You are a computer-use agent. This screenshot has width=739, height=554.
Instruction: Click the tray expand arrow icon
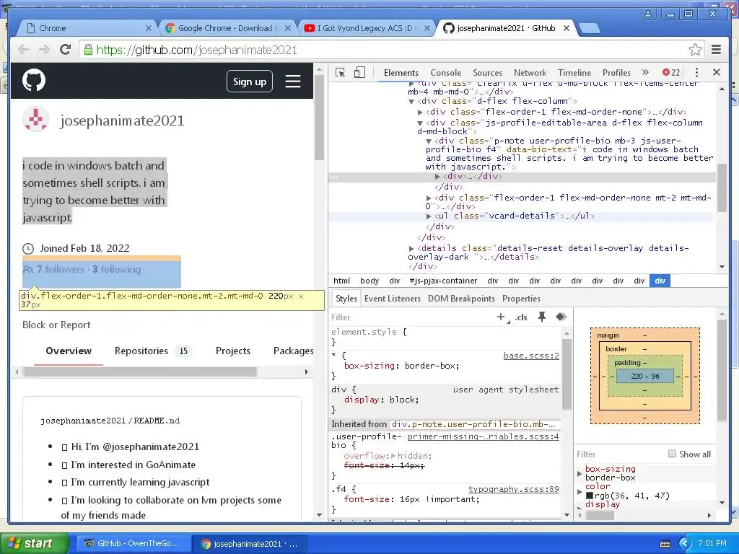click(x=685, y=543)
